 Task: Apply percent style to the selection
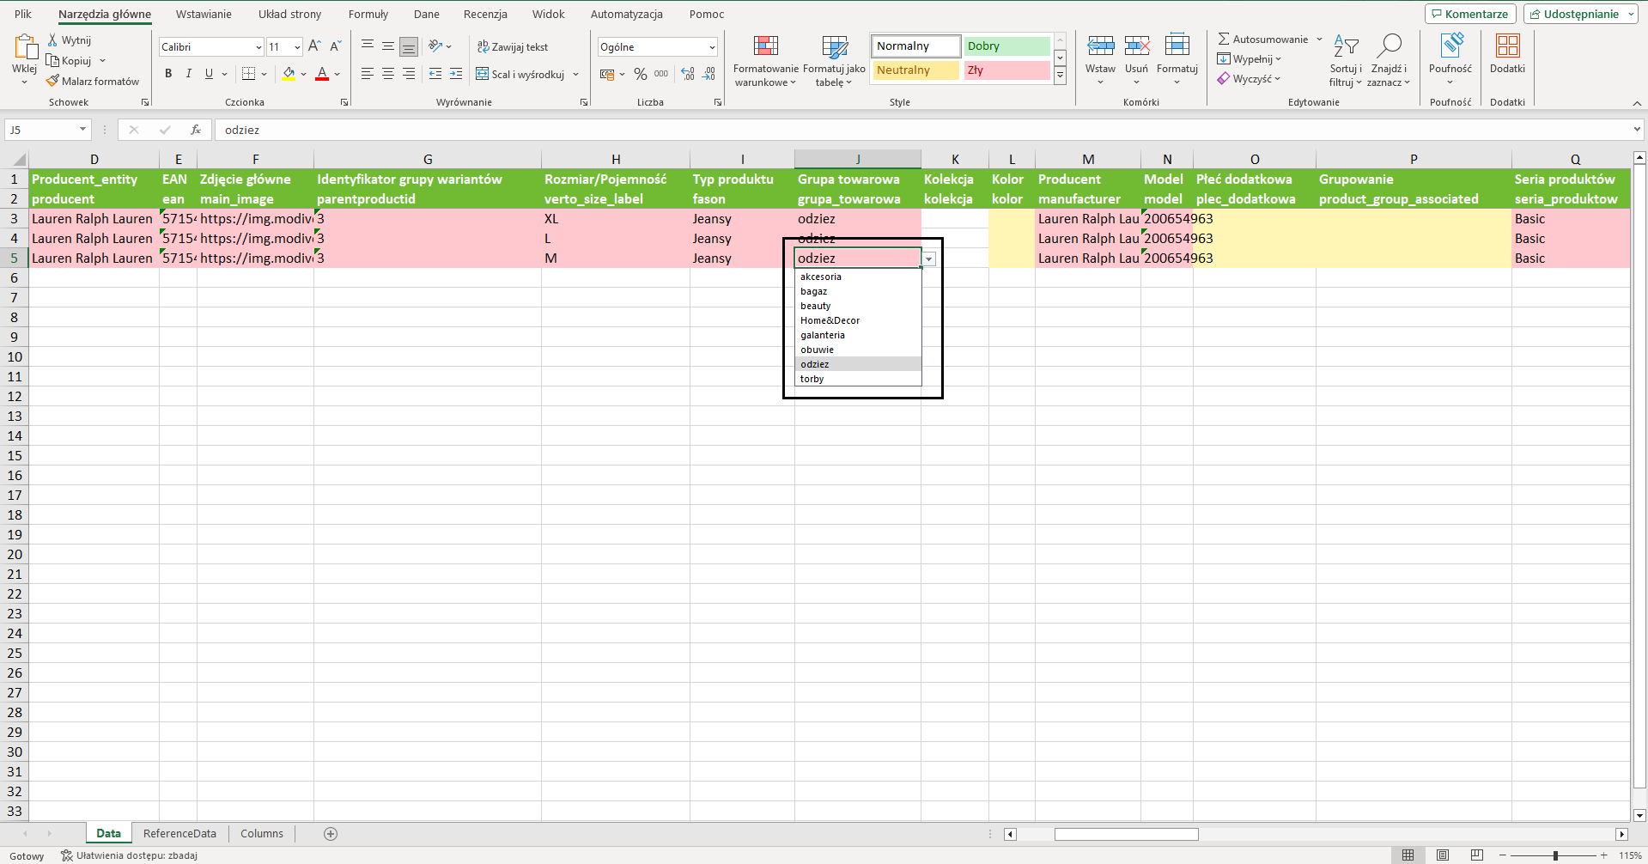pyautogui.click(x=640, y=74)
